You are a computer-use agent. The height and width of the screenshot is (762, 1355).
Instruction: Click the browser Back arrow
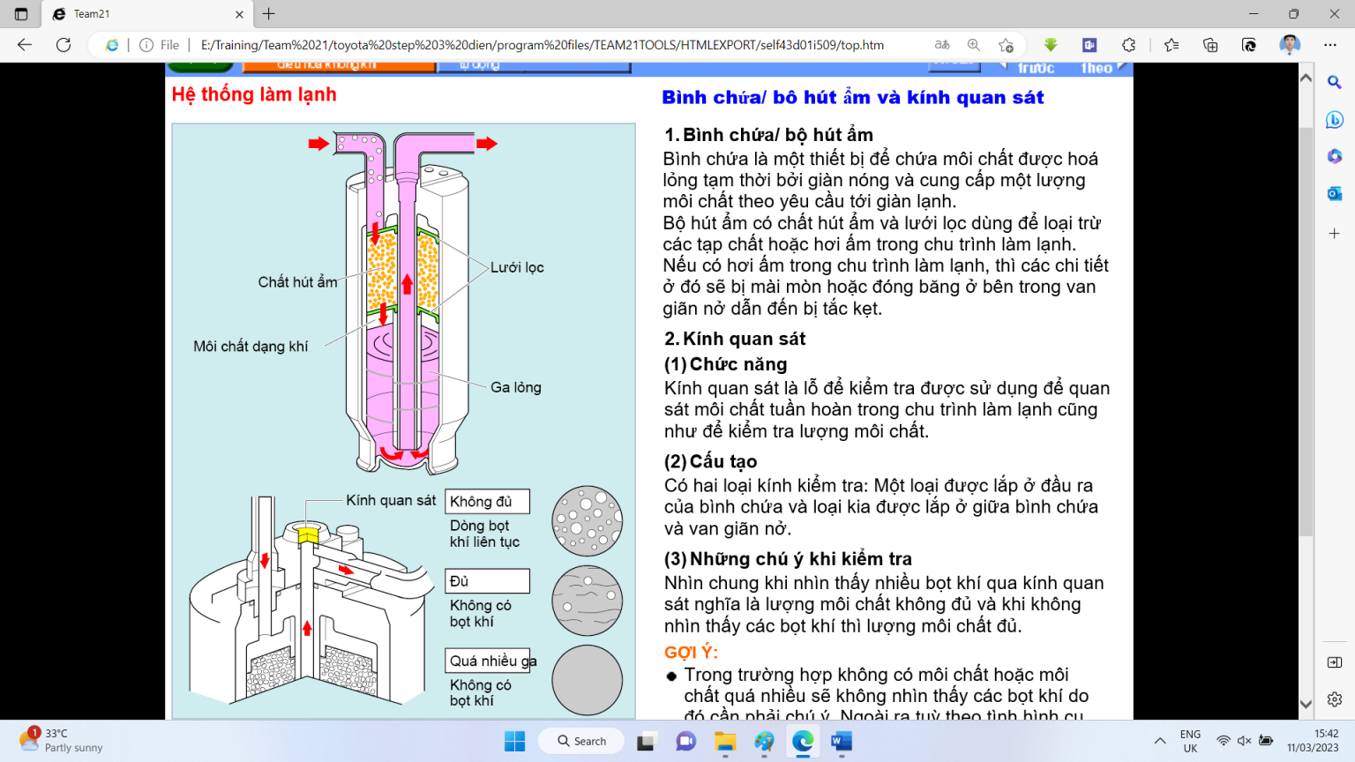[x=25, y=45]
